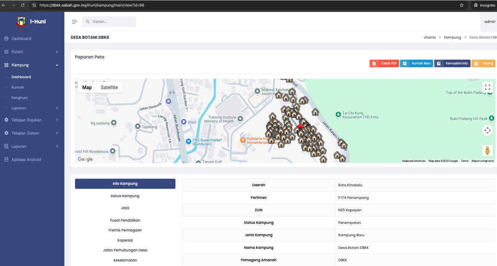Click the red location pin on map

click(x=301, y=126)
